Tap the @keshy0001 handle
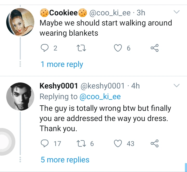Viewport: 187px width, 172px height. (x=103, y=86)
